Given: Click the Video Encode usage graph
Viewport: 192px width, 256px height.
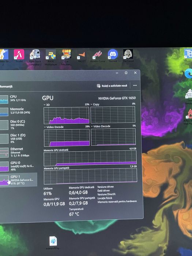Looking at the screenshot, I should (67, 138).
